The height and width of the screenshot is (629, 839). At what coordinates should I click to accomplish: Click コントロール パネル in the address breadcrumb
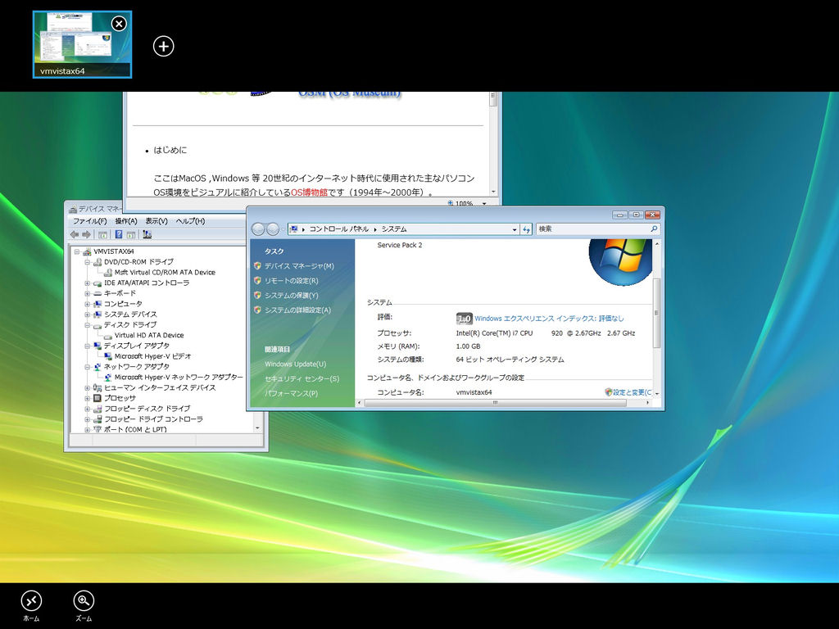[338, 229]
